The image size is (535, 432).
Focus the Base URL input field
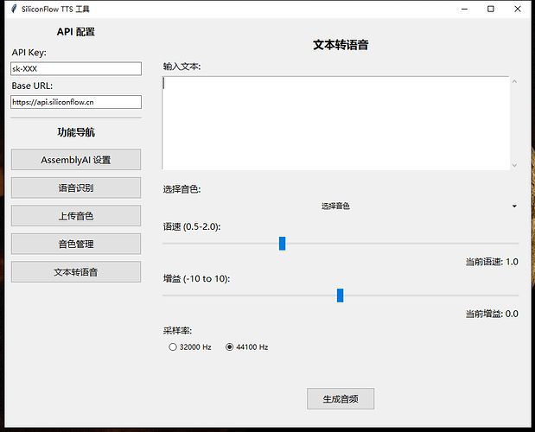(x=76, y=102)
